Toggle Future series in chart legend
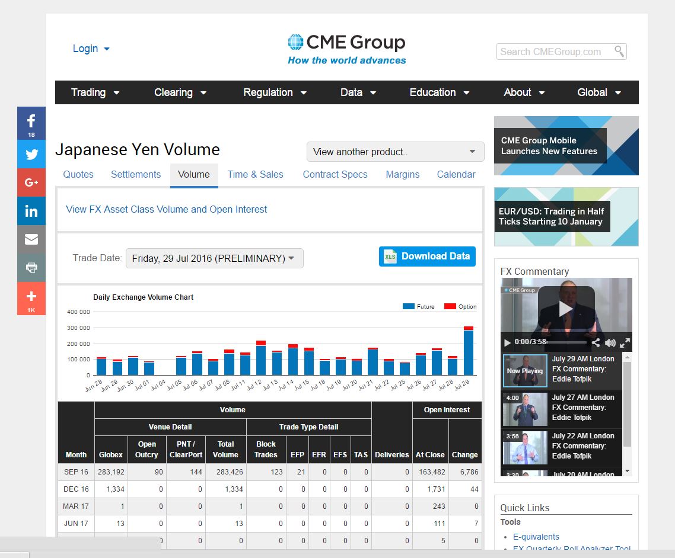675x558 pixels. pos(418,306)
